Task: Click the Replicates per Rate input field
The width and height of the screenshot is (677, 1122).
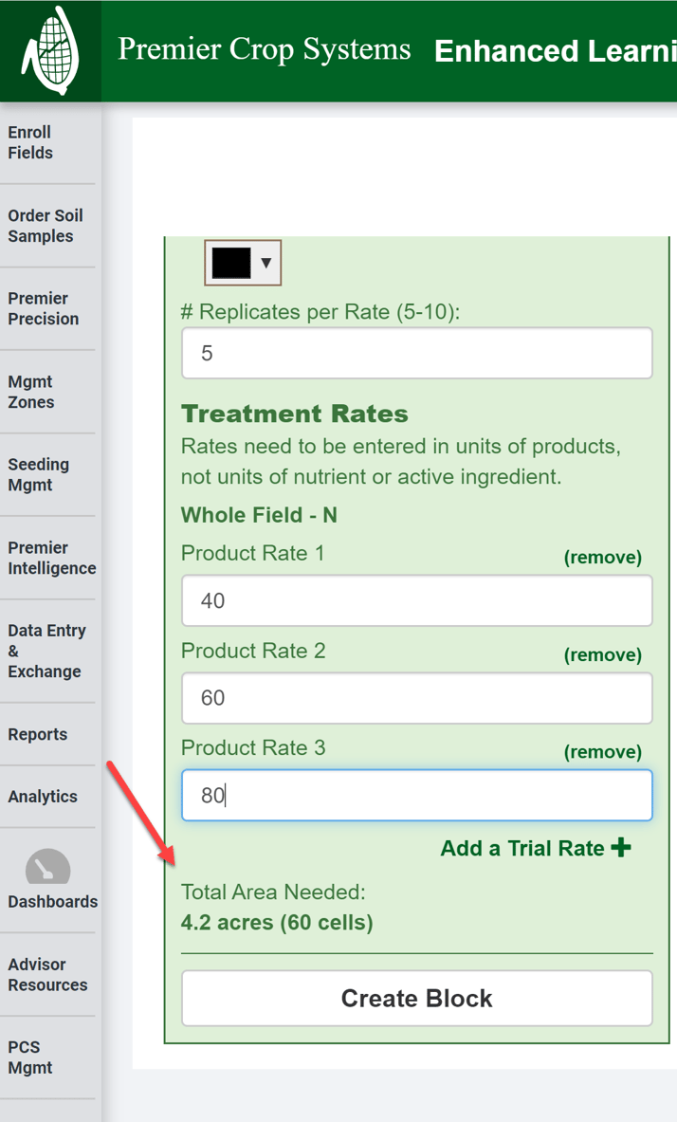Action: pos(416,354)
